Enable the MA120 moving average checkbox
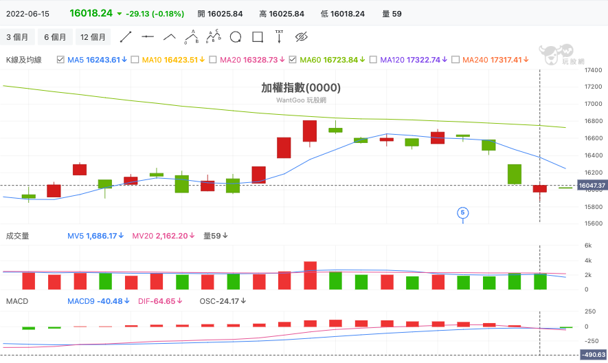608x363 pixels. tap(373, 60)
